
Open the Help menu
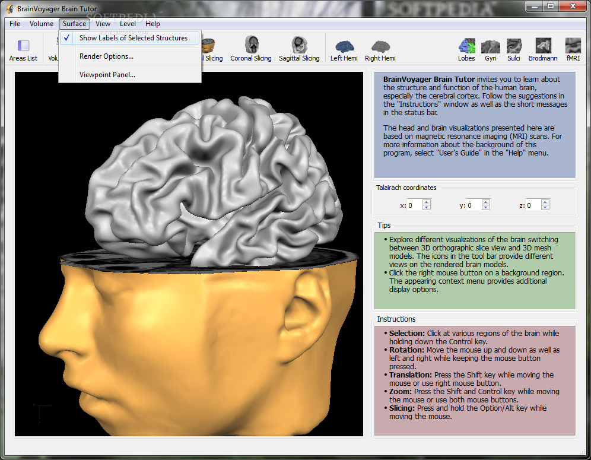pos(152,24)
